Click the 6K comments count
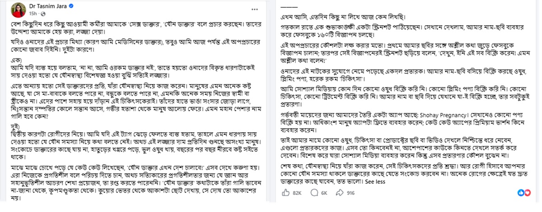Screen dimensions: 542x212 point(323,193)
